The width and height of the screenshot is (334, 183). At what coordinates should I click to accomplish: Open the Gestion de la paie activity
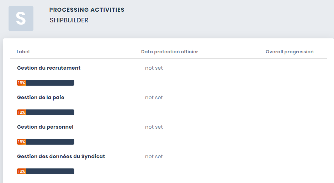[41, 97]
